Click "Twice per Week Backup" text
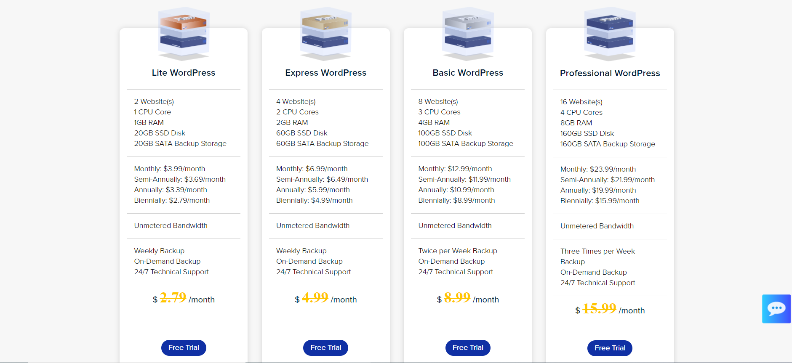Image resolution: width=792 pixels, height=363 pixels. (458, 251)
